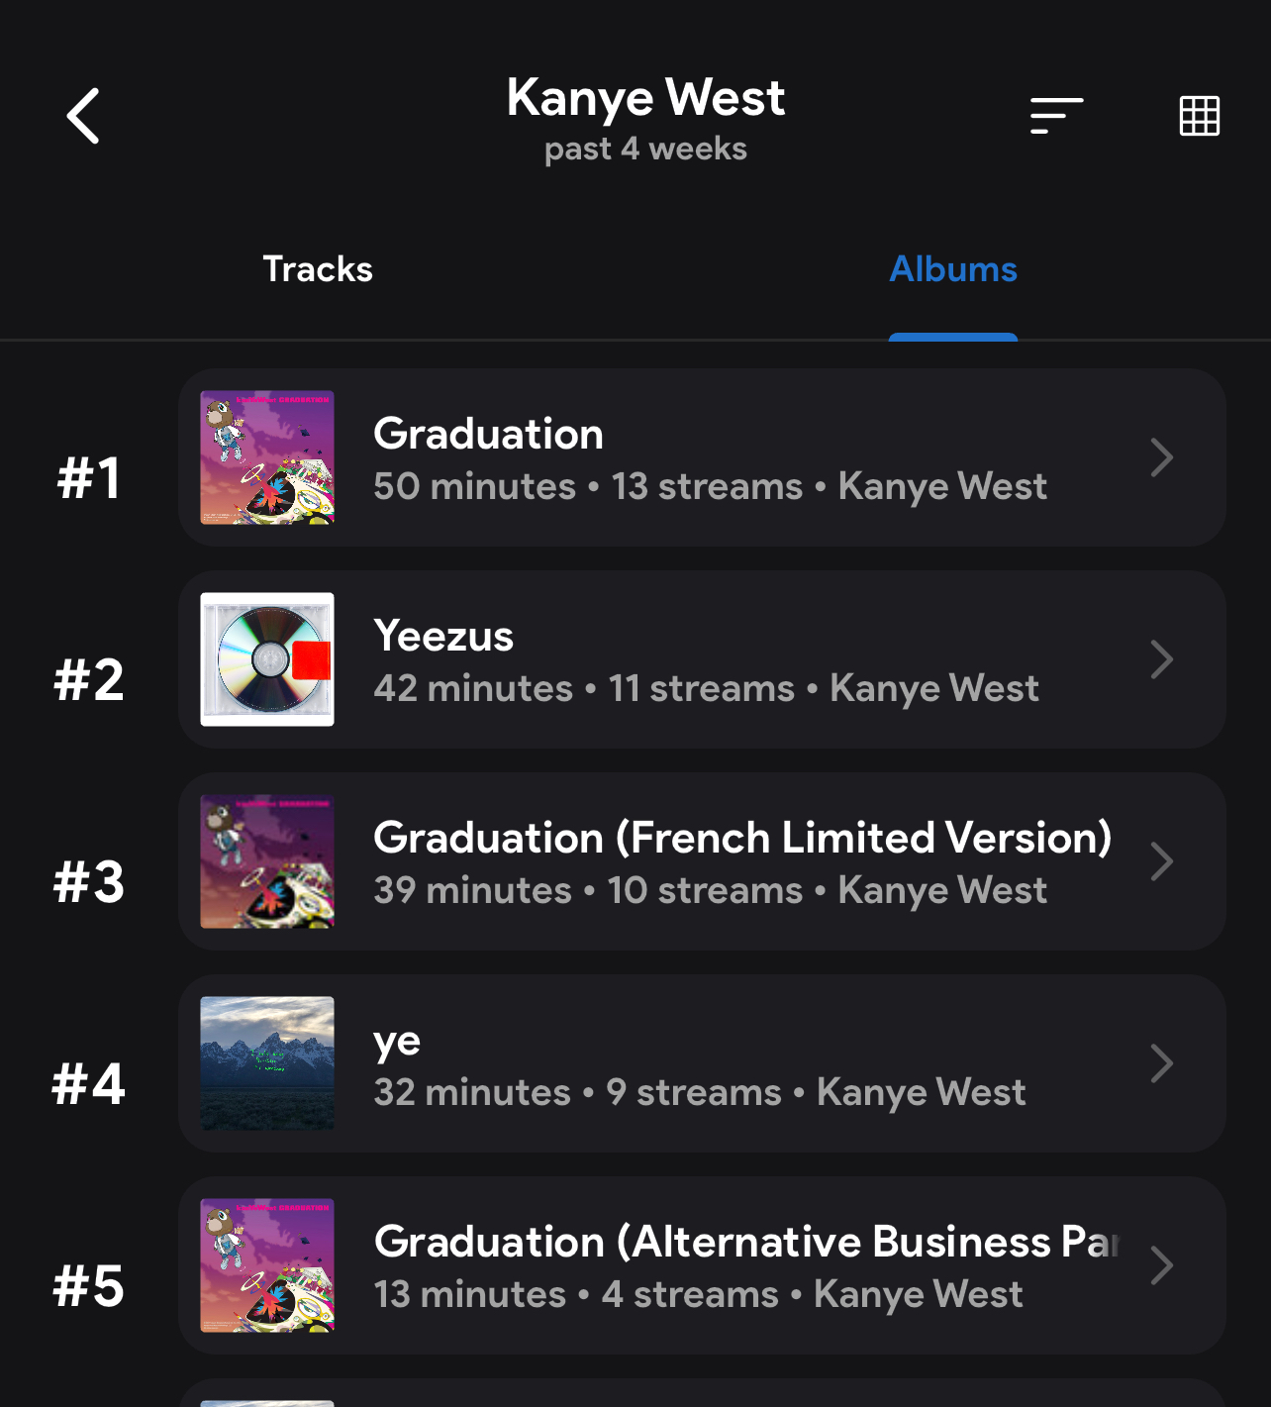Image resolution: width=1271 pixels, height=1407 pixels.
Task: Switch to grid view icon
Action: point(1199,116)
